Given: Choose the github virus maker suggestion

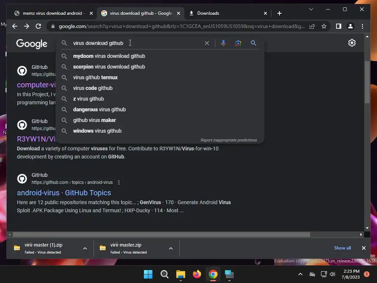Looking at the screenshot, I should [160, 120].
